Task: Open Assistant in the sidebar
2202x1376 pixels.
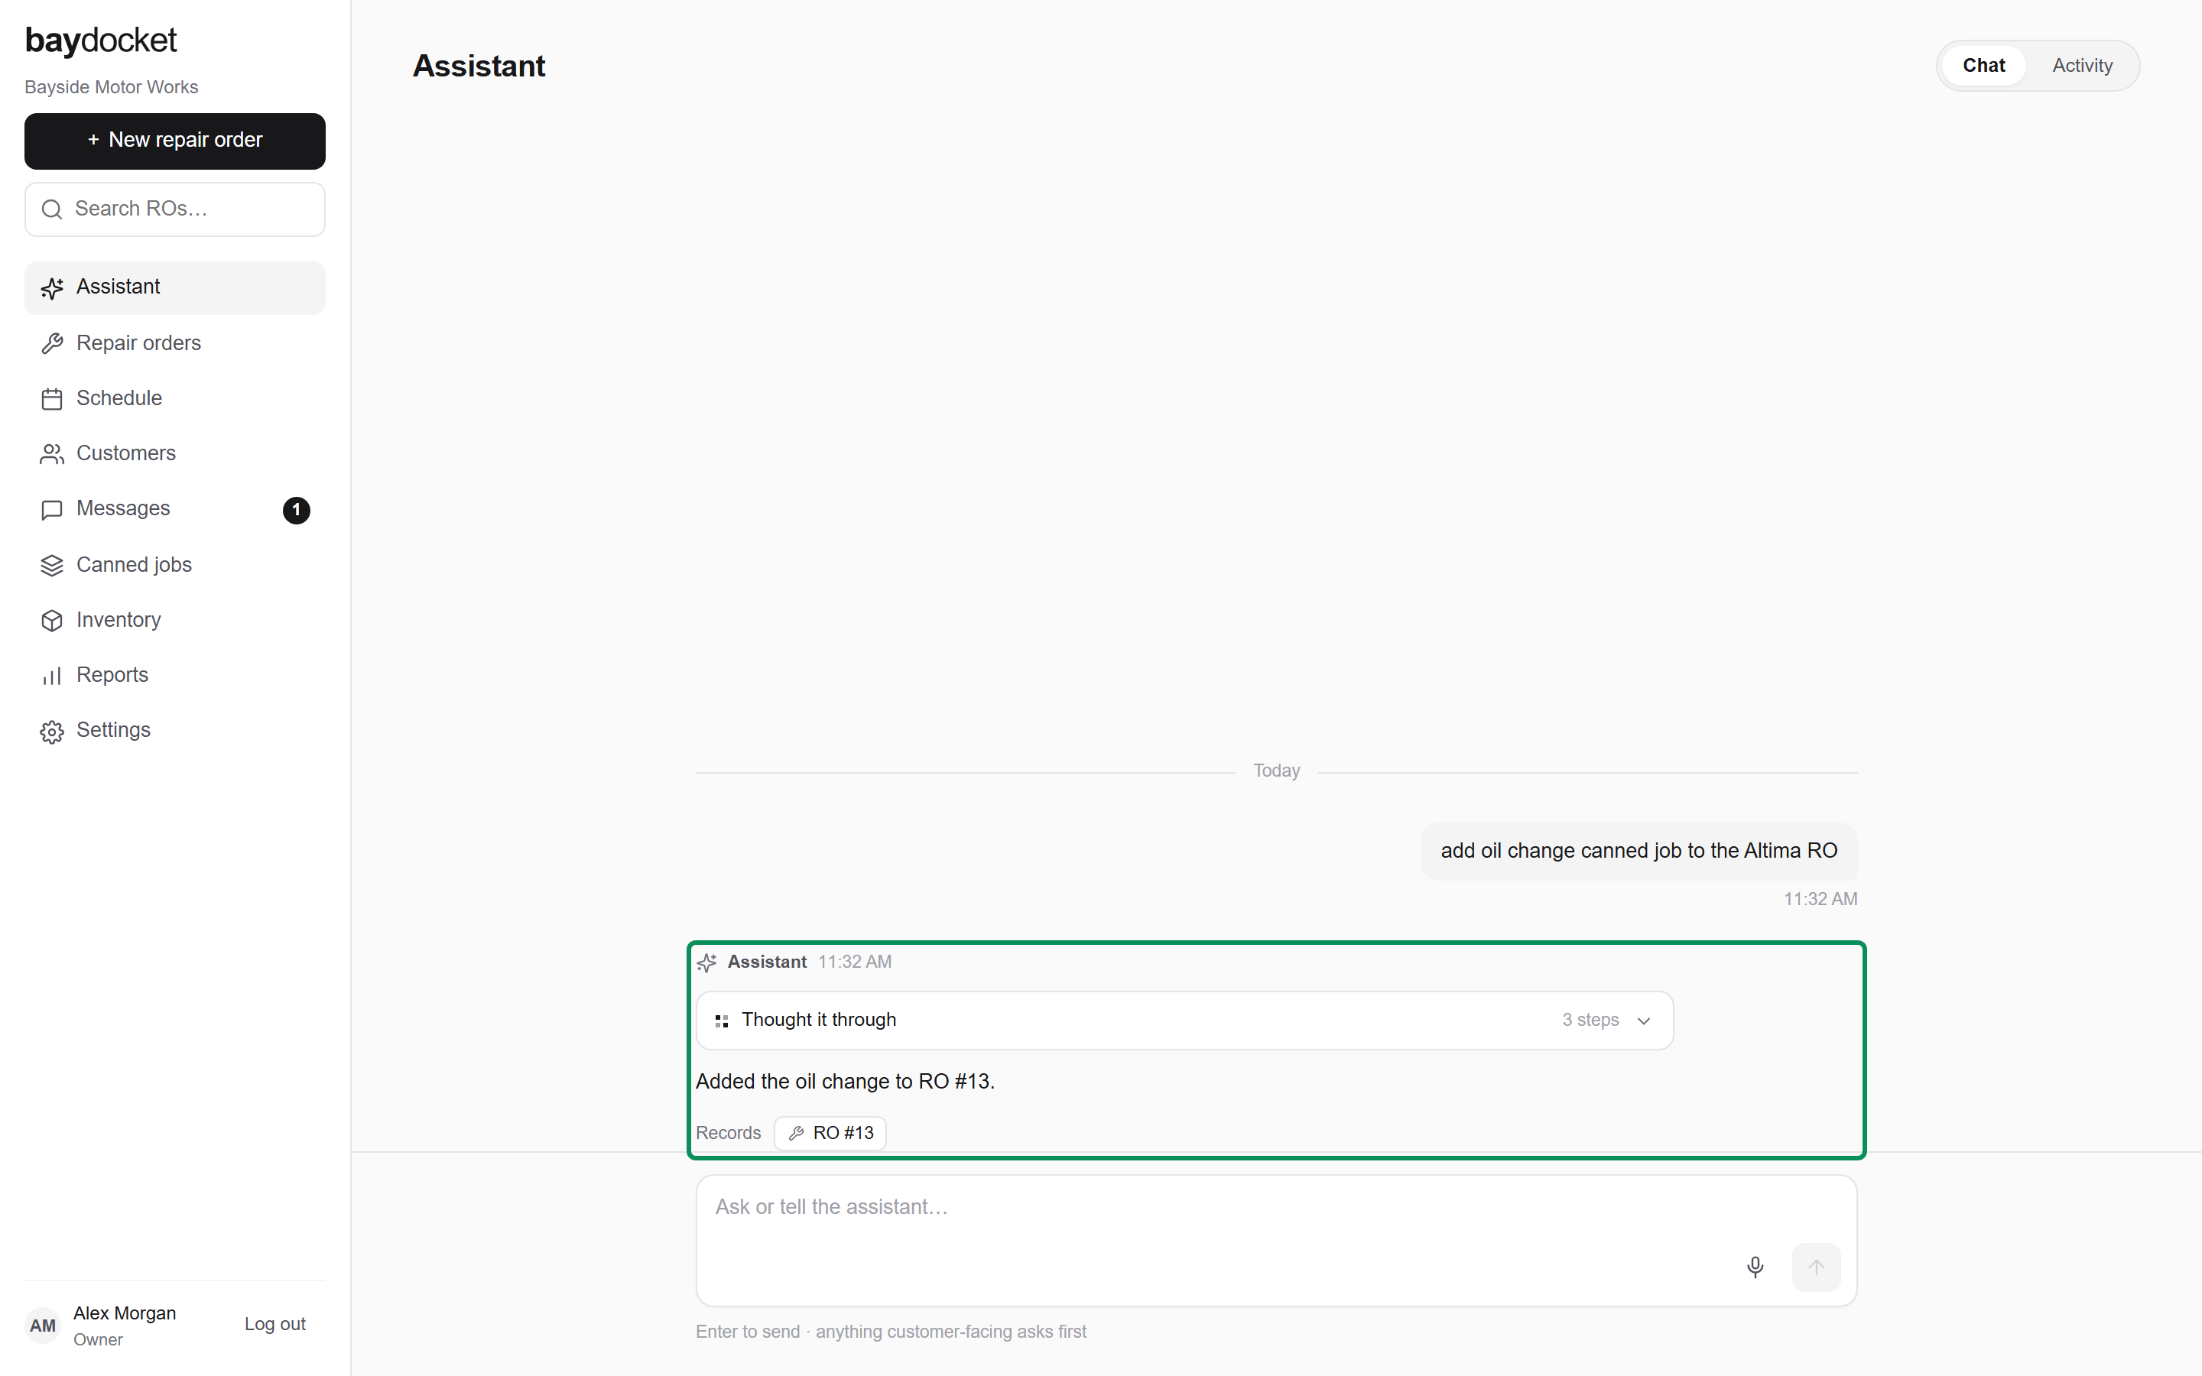Action: tap(174, 287)
